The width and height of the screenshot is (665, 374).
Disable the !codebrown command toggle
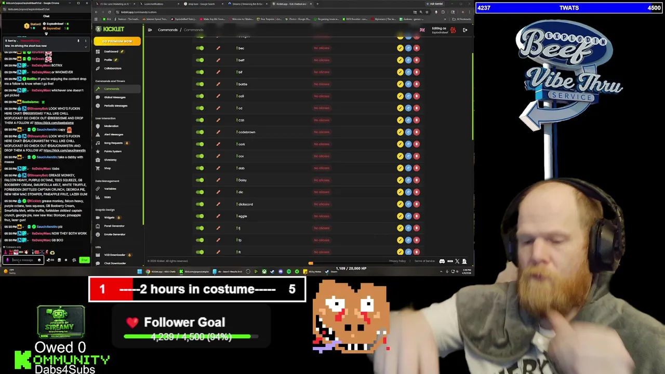pos(199,132)
